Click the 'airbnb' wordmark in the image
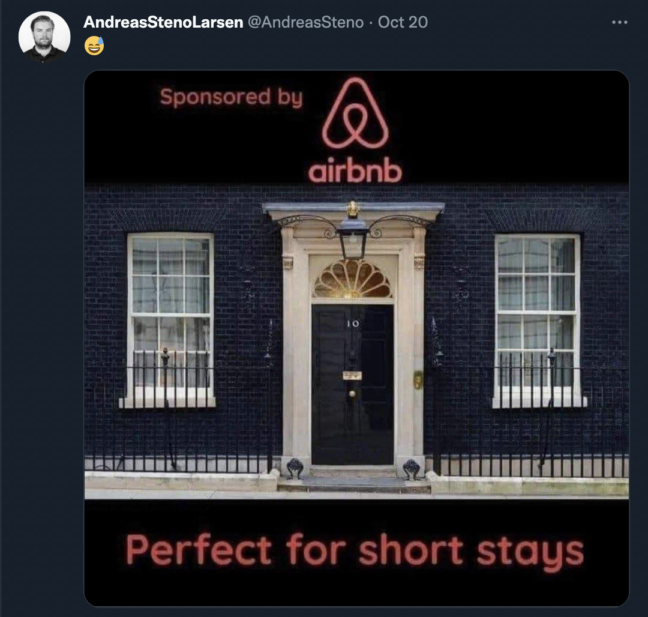 pos(355,172)
